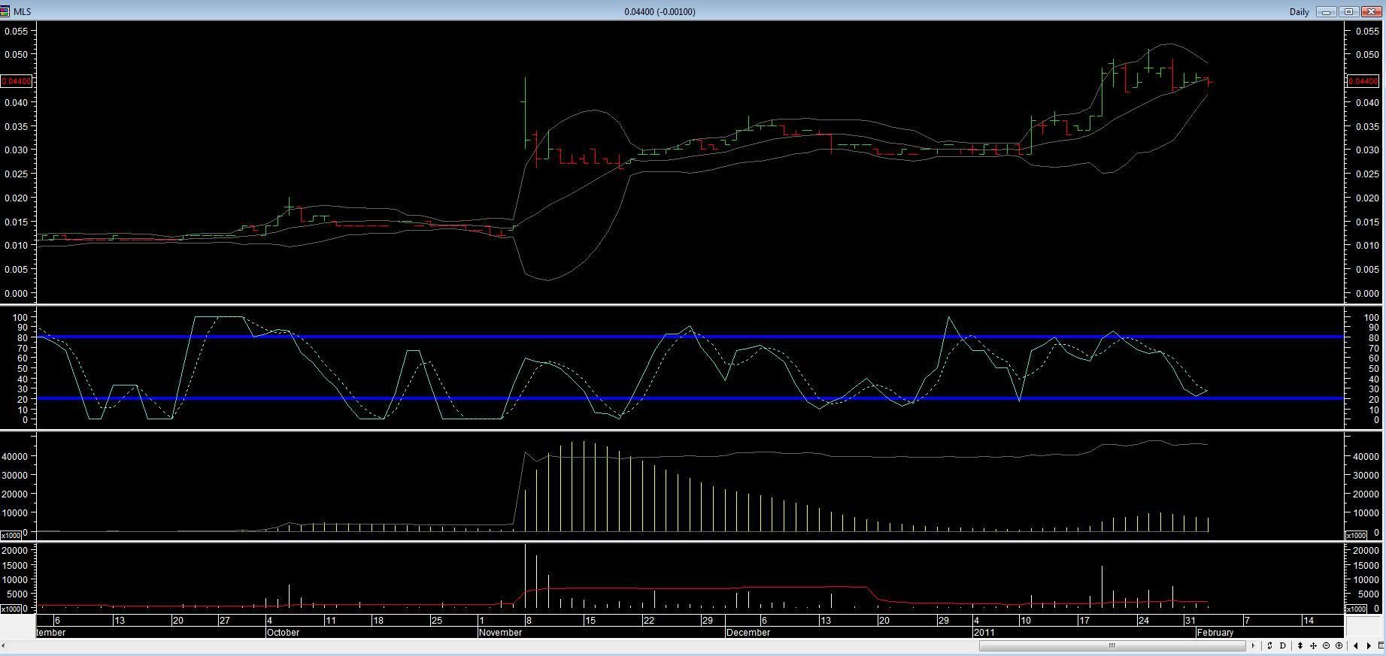Viewport: 1386px width, 656px height.
Task: Click the "2011" year label on time axis
Action: [x=984, y=633]
